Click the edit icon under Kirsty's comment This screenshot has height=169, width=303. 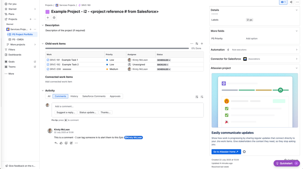(71, 143)
